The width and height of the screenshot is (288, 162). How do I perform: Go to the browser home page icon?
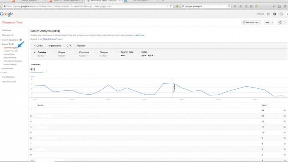(x=241, y=6)
